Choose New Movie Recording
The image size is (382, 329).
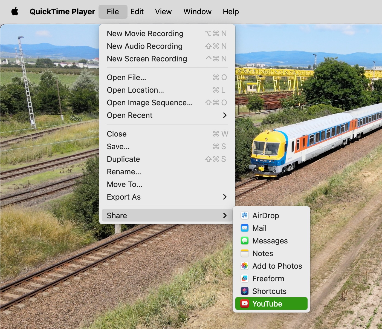click(x=167, y=33)
